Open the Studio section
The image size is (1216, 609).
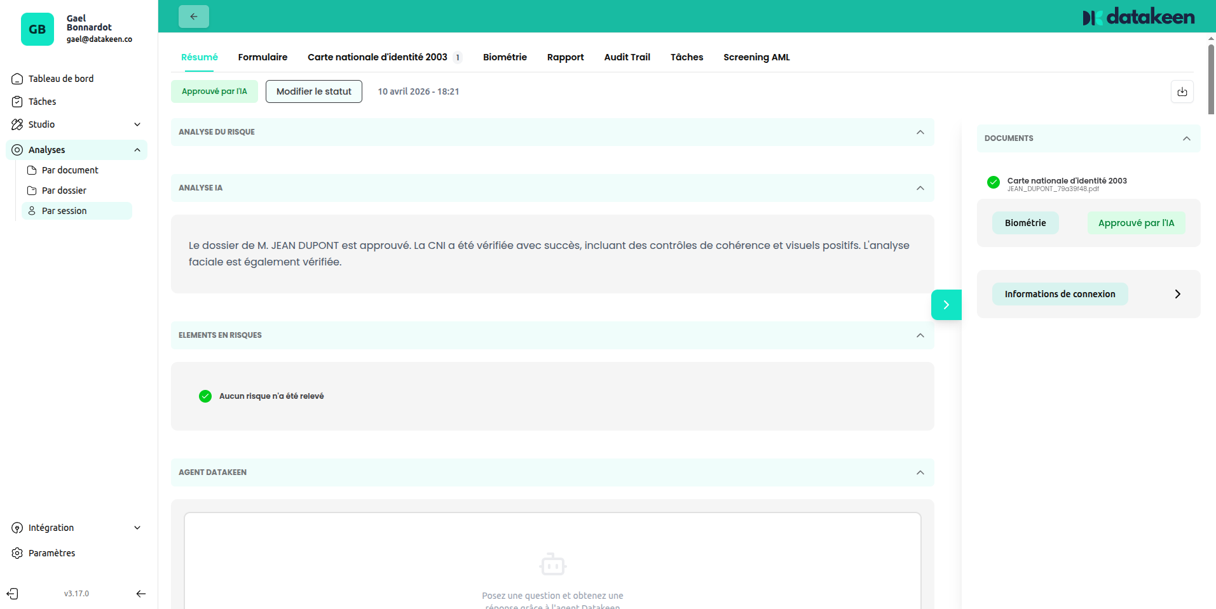pyautogui.click(x=41, y=124)
